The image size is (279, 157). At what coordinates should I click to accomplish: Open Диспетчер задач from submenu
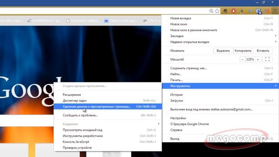[x=108, y=101]
